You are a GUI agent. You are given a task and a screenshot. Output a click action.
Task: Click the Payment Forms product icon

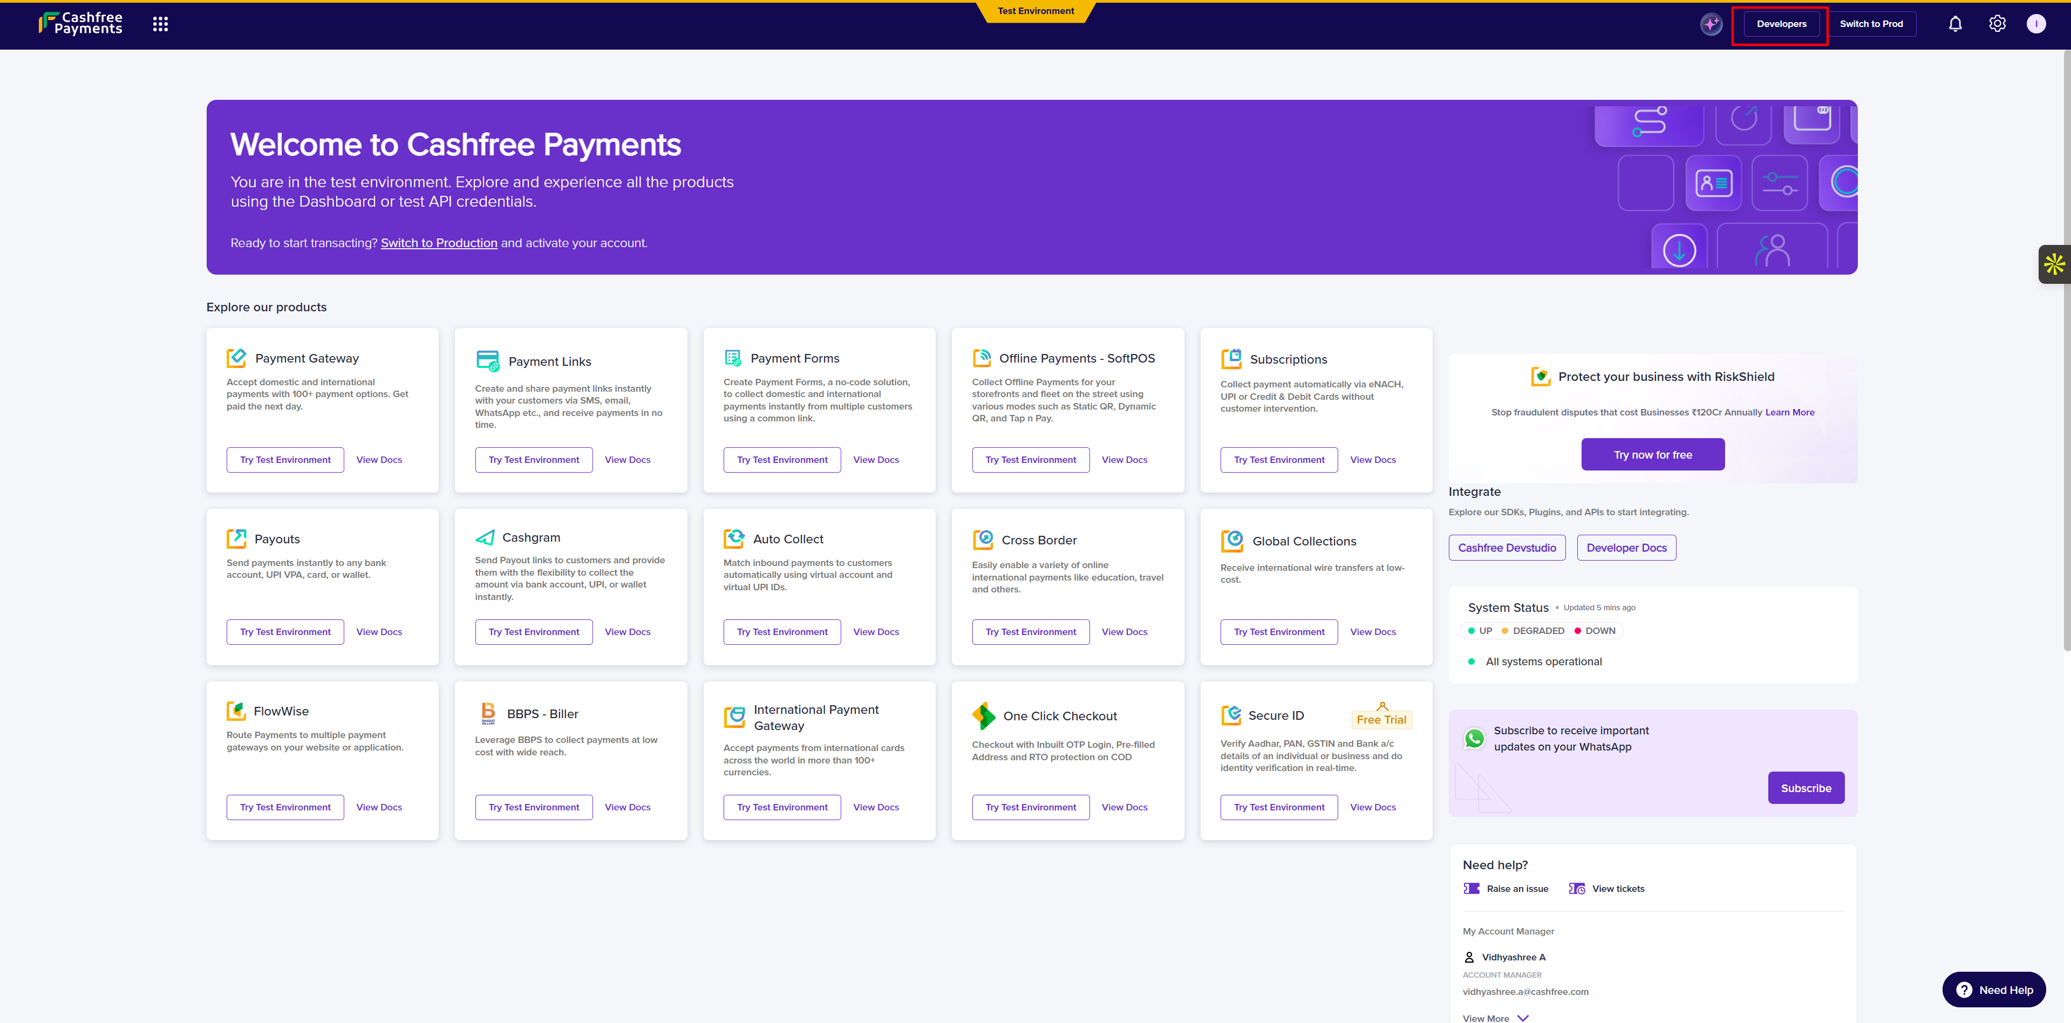(732, 358)
